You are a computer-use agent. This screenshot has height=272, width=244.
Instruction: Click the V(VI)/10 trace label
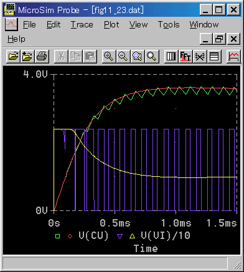(x=166, y=236)
